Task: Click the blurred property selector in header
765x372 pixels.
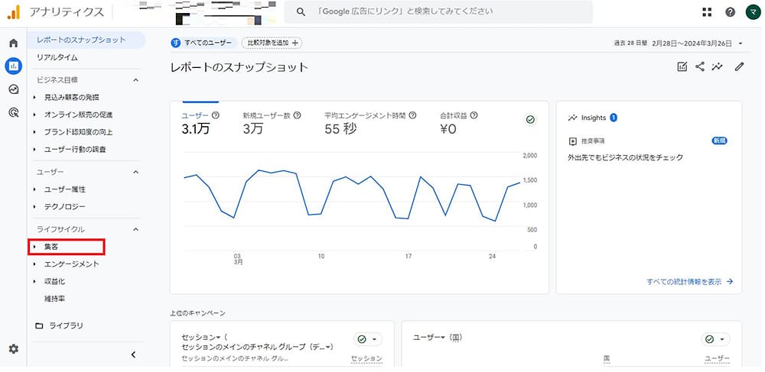Action: click(x=205, y=12)
